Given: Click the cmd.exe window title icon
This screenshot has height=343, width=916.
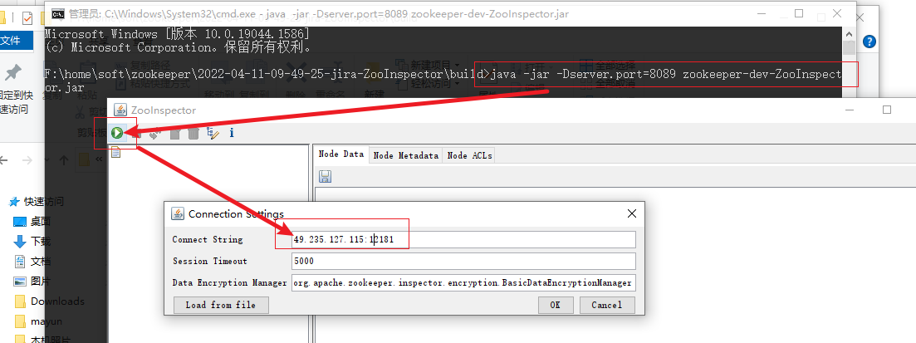Looking at the screenshot, I should (x=57, y=13).
